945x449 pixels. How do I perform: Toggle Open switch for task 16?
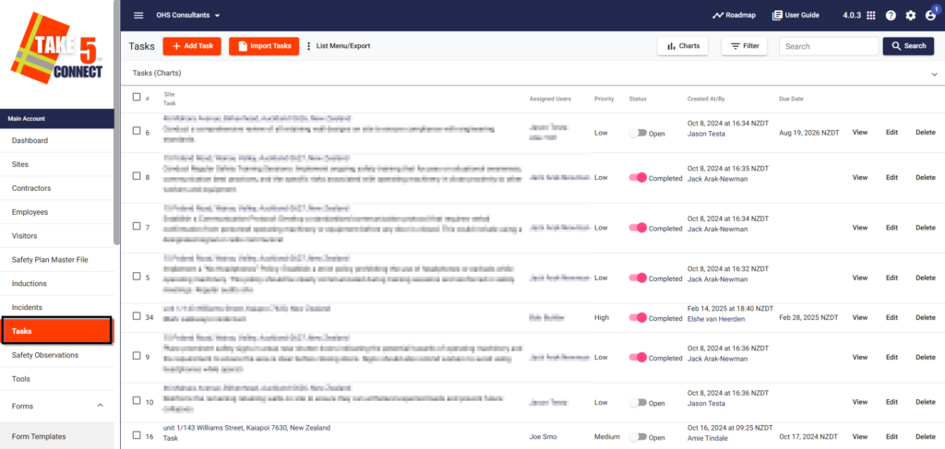pos(638,436)
